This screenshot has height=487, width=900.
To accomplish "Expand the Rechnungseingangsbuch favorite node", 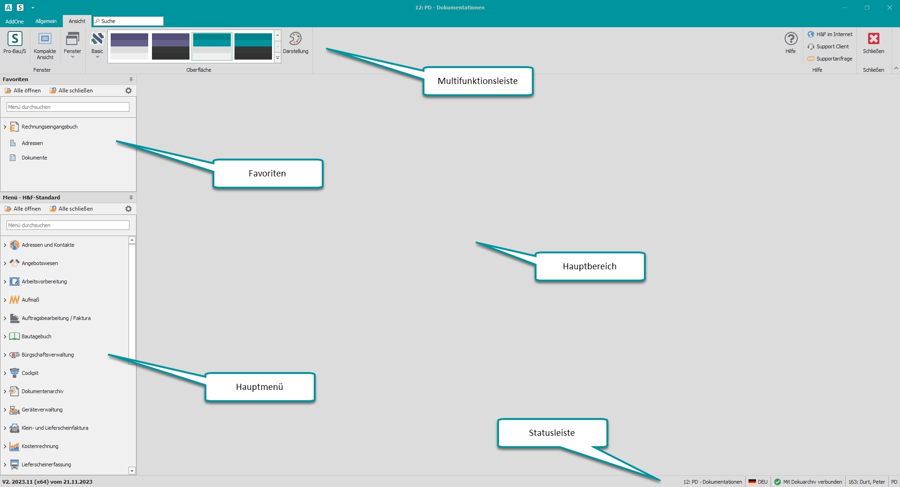I will (x=5, y=127).
